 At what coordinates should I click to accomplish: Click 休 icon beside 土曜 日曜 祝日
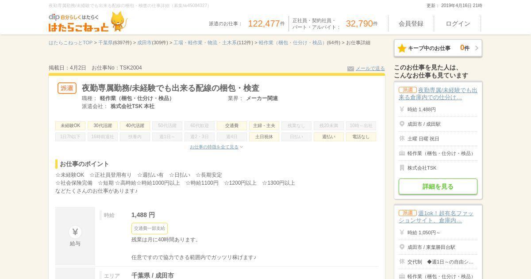coord(402,139)
